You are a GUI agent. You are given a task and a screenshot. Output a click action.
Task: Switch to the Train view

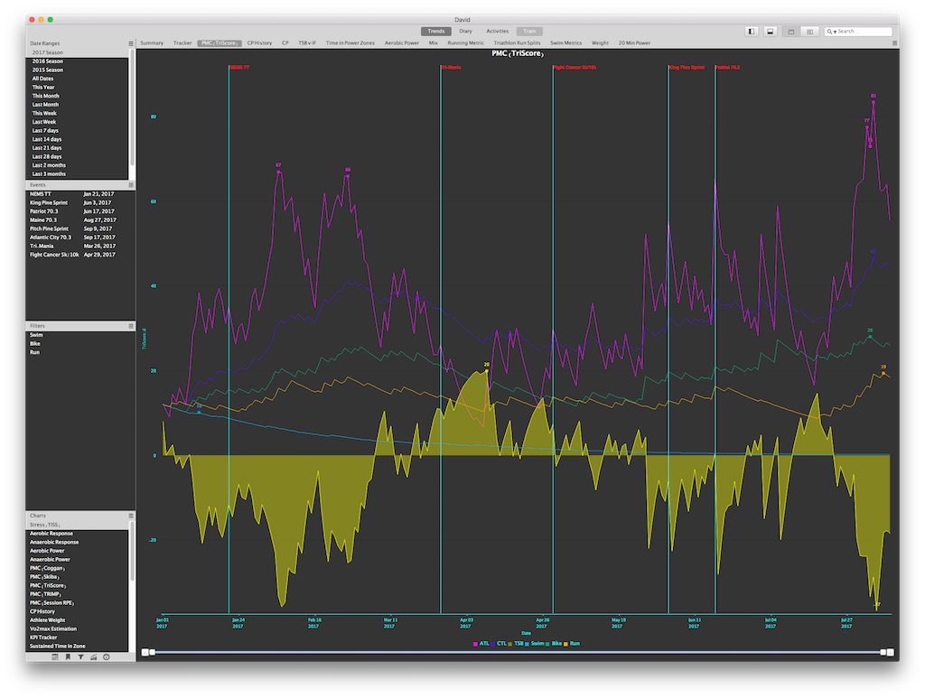(529, 32)
